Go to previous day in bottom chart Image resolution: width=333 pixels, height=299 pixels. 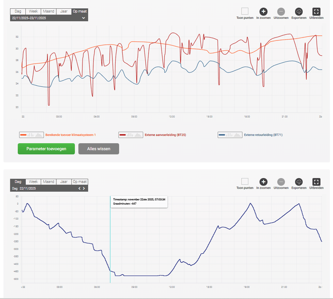(80, 188)
